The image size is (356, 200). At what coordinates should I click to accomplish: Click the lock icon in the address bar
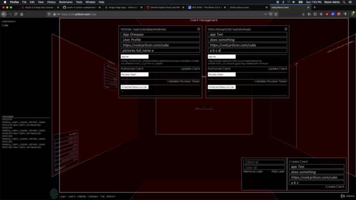pos(55,14)
